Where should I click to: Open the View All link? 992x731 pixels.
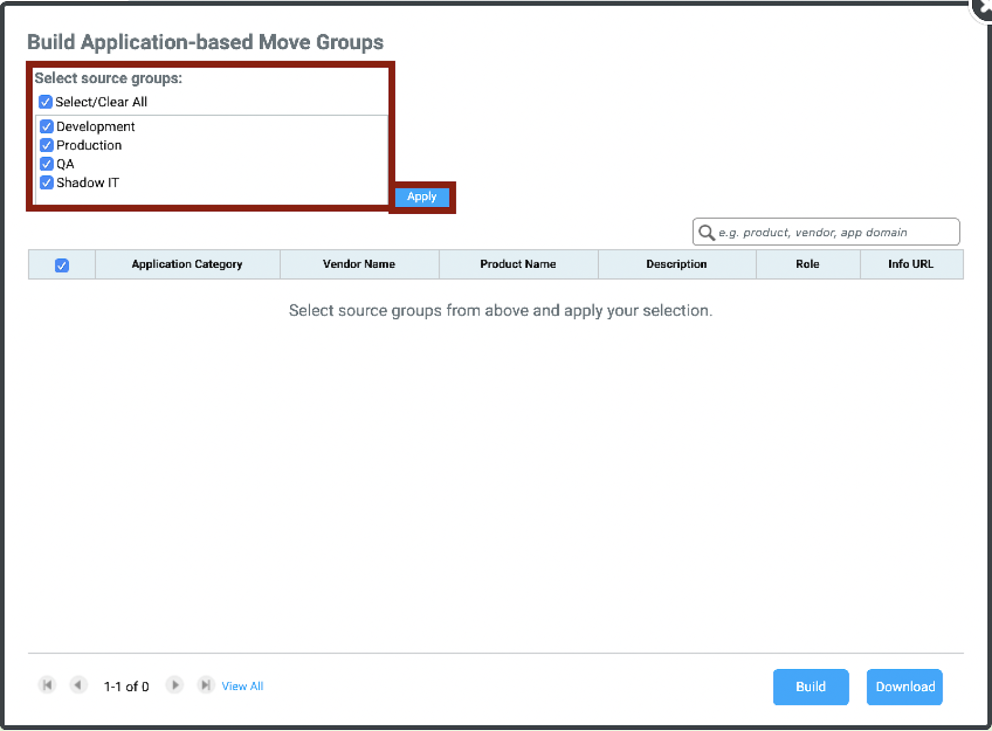(x=242, y=686)
